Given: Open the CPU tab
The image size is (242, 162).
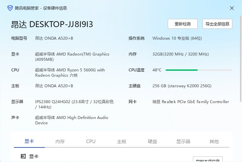Looking at the screenshot, I should point(91,142).
